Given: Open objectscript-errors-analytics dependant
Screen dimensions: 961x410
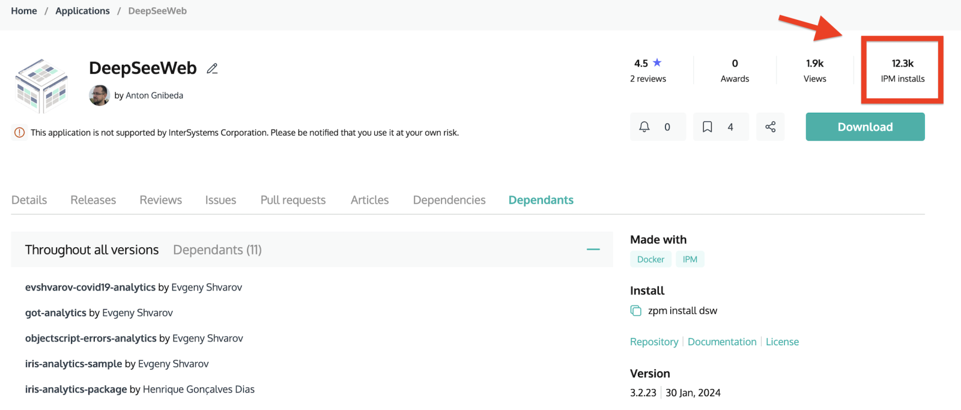Looking at the screenshot, I should click(x=91, y=339).
